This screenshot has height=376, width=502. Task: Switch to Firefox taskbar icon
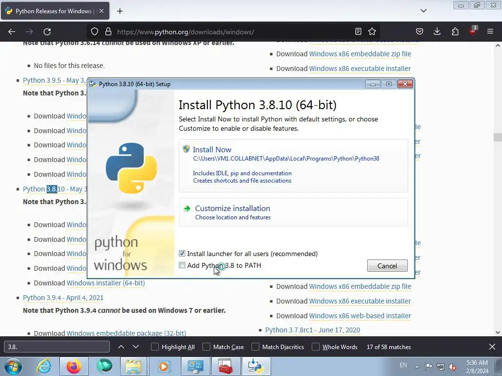coord(74,366)
